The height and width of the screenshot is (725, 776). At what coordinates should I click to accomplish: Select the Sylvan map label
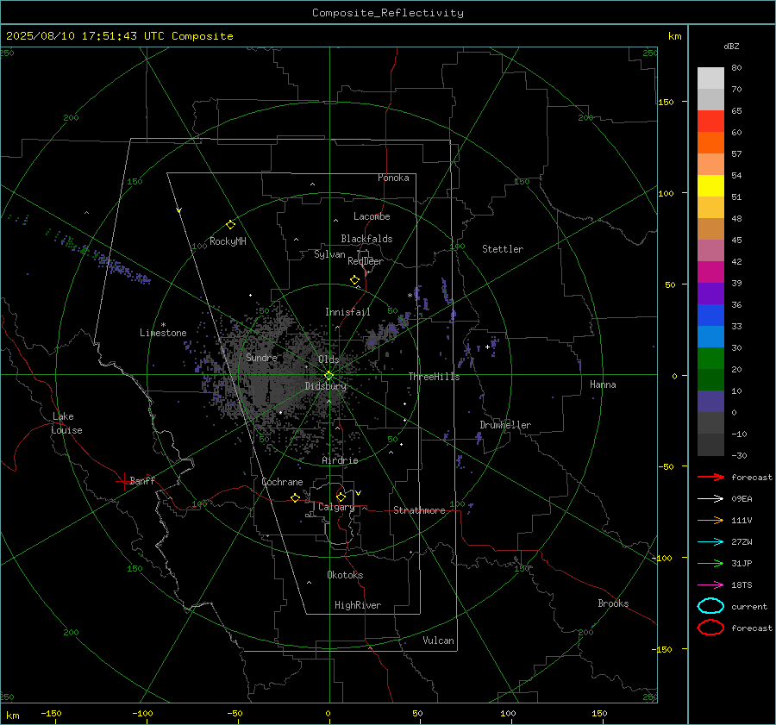(329, 254)
